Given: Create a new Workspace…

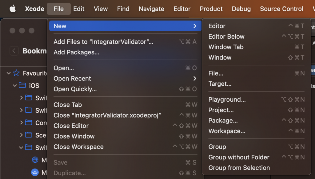Looking at the screenshot, I should [256, 131].
